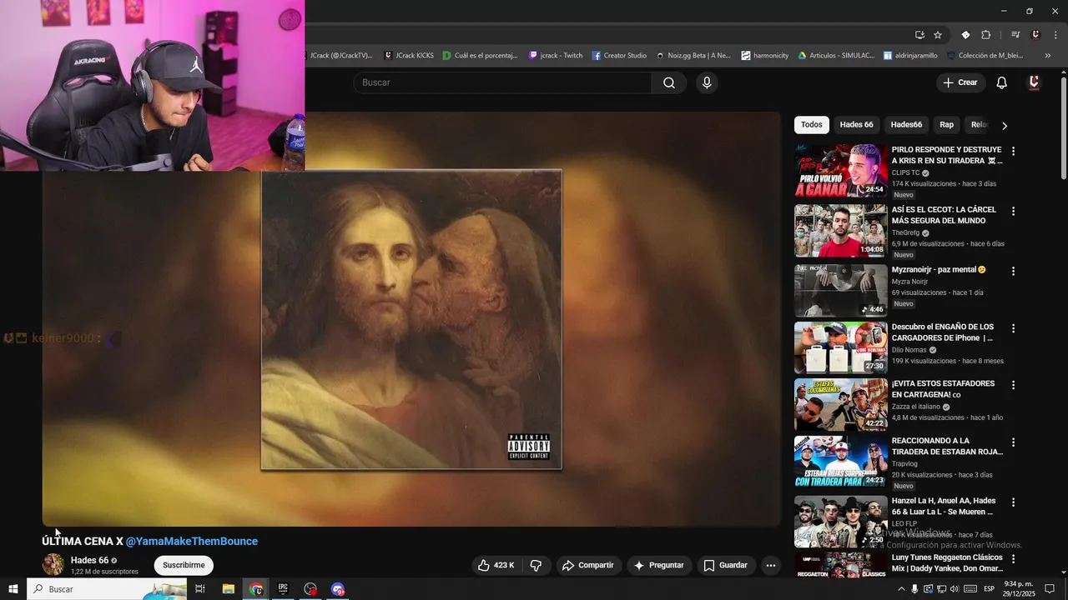The image size is (1068, 600).
Task: Click the install app icon in address bar
Action: pyautogui.click(x=919, y=35)
